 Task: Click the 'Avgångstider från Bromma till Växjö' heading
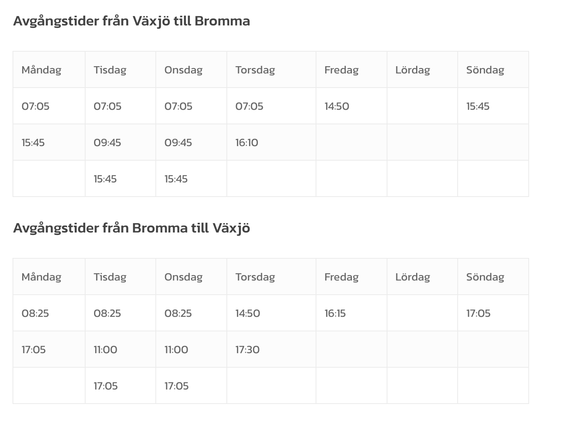click(132, 228)
